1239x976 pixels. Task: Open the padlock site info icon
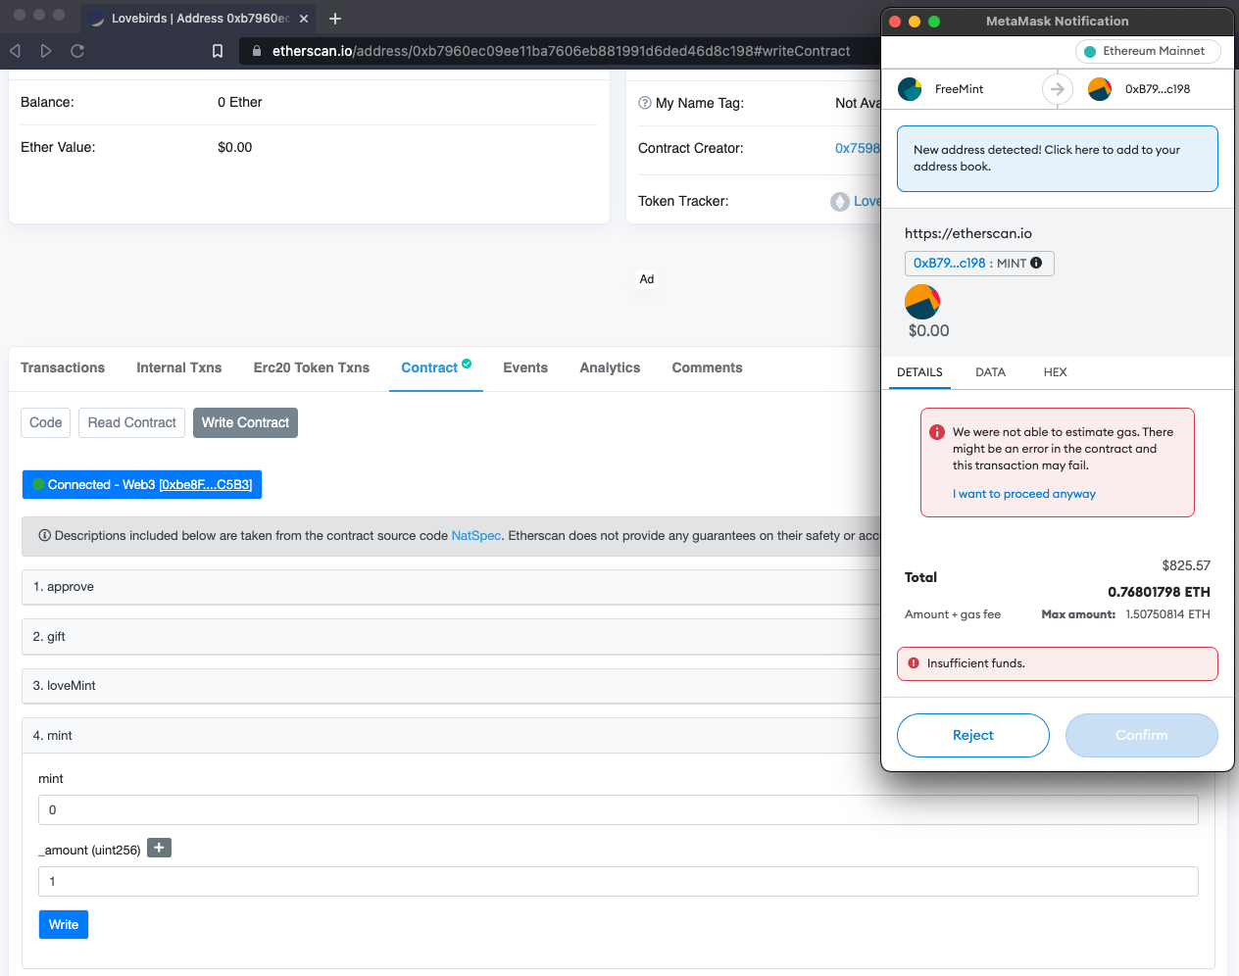click(256, 51)
